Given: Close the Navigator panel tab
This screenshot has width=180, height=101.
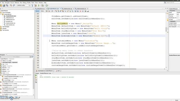Looking at the screenshot, I should point(6,55).
